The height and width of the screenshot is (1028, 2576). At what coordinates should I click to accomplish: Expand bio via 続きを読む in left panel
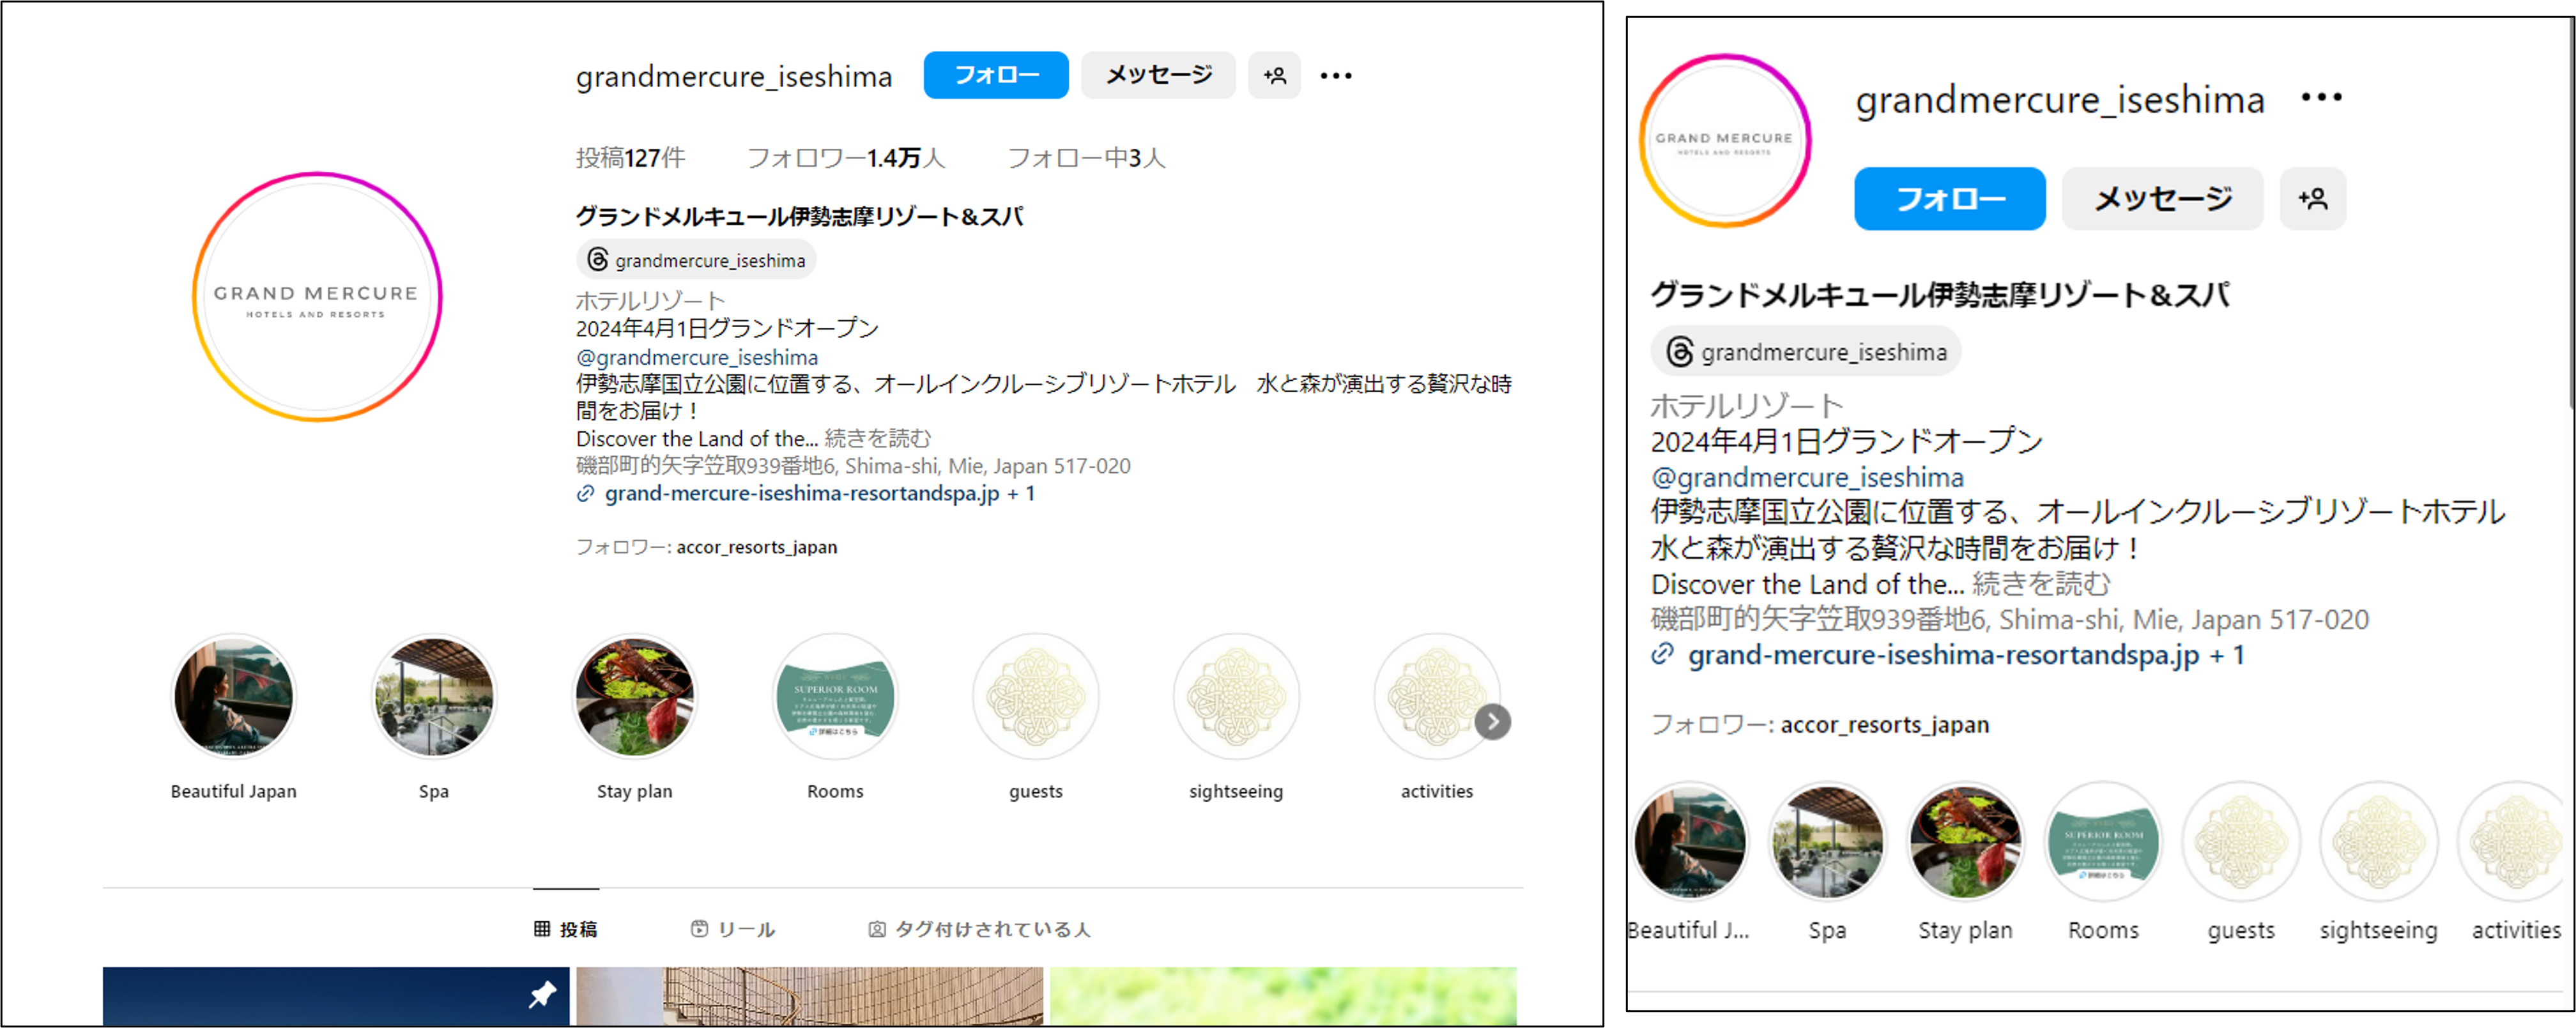[877, 438]
